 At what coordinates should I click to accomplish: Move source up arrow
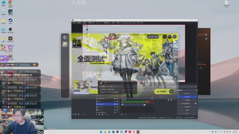coord(105,114)
